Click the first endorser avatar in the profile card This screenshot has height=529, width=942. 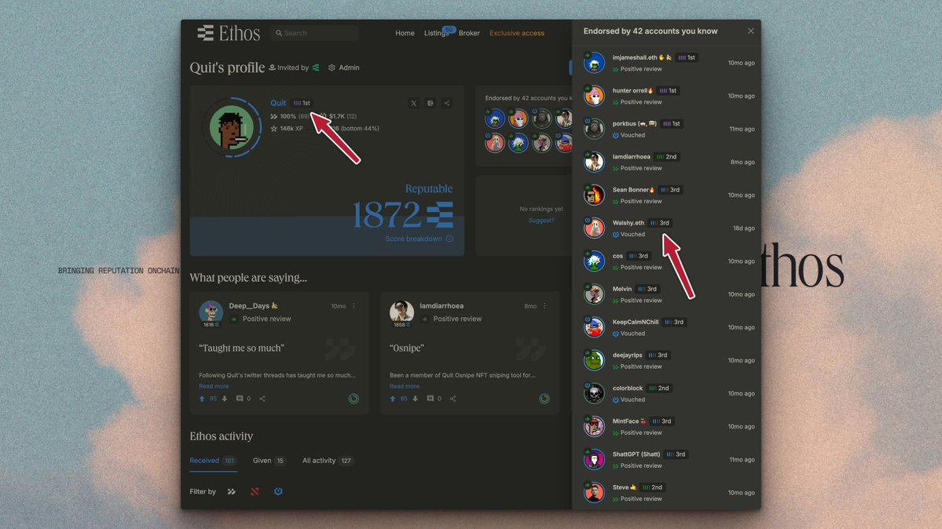click(x=494, y=119)
